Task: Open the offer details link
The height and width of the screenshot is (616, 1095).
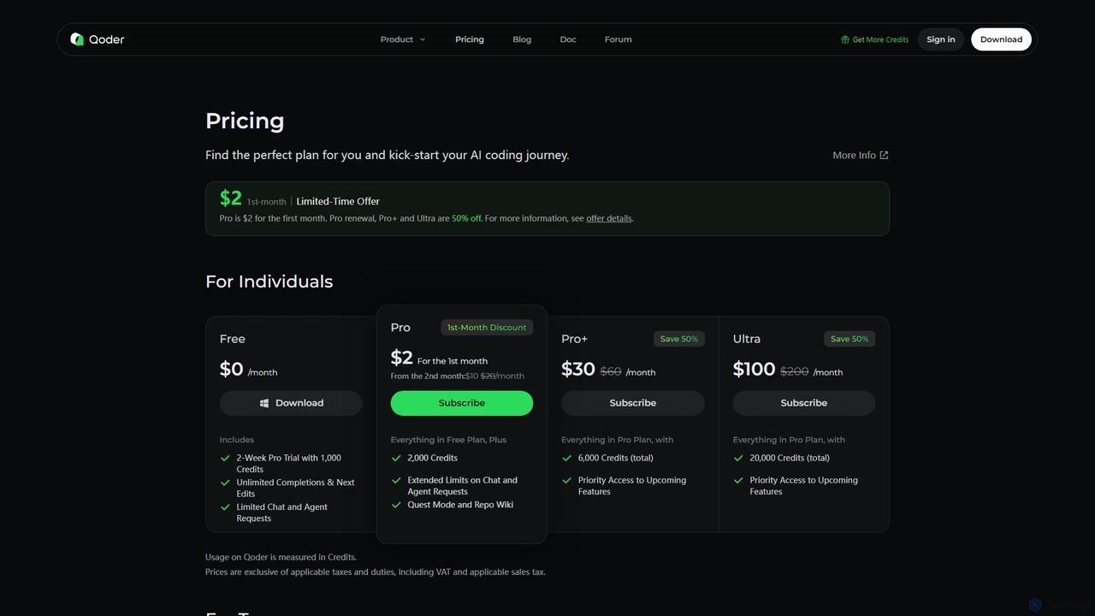Action: pyautogui.click(x=609, y=218)
